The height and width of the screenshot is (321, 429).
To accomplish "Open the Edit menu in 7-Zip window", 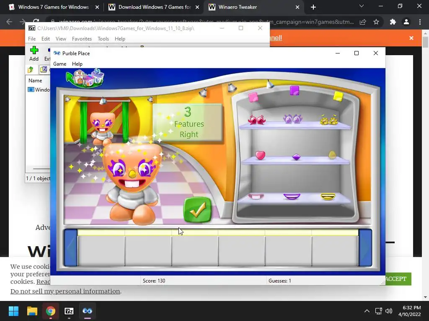I will [x=45, y=39].
